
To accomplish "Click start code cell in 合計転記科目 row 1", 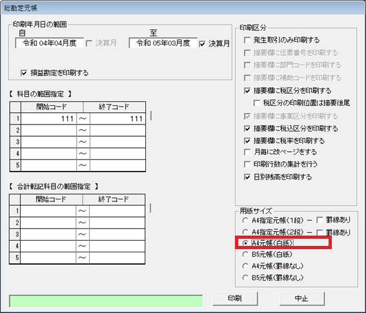I will [x=48, y=211].
